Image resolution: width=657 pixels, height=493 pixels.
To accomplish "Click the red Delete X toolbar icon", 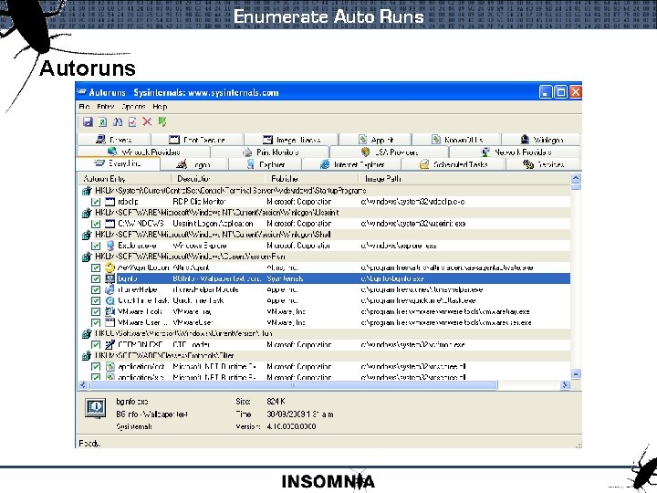I will point(147,121).
